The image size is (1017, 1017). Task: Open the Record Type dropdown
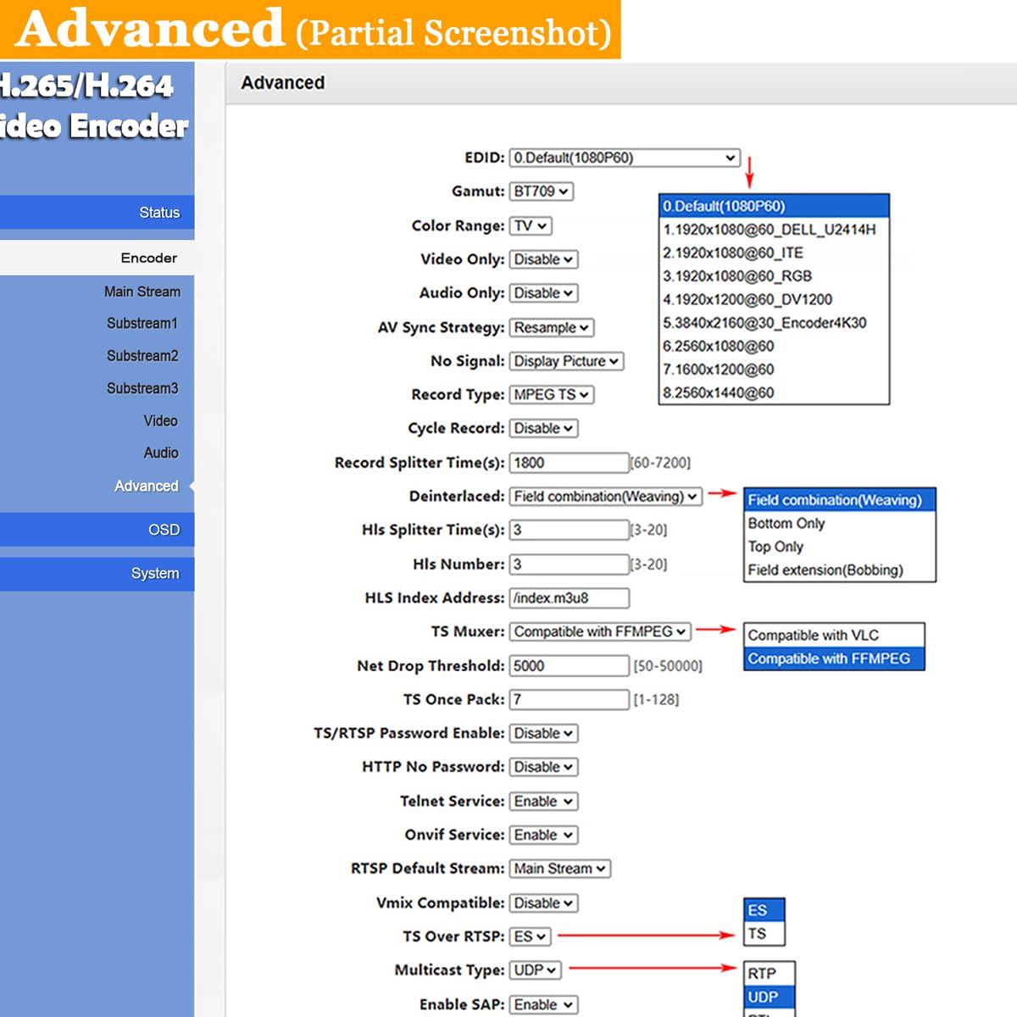point(551,395)
